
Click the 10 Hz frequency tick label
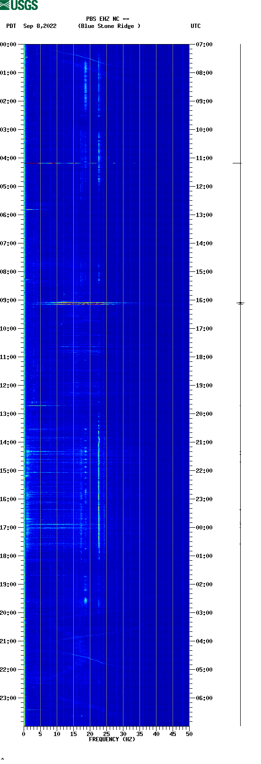click(x=57, y=734)
